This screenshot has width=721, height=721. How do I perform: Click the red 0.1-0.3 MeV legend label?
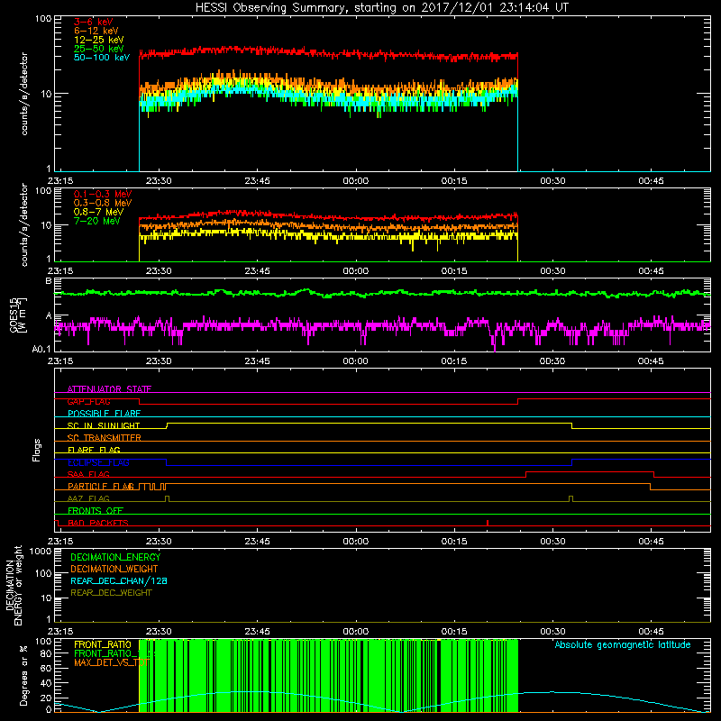point(103,194)
